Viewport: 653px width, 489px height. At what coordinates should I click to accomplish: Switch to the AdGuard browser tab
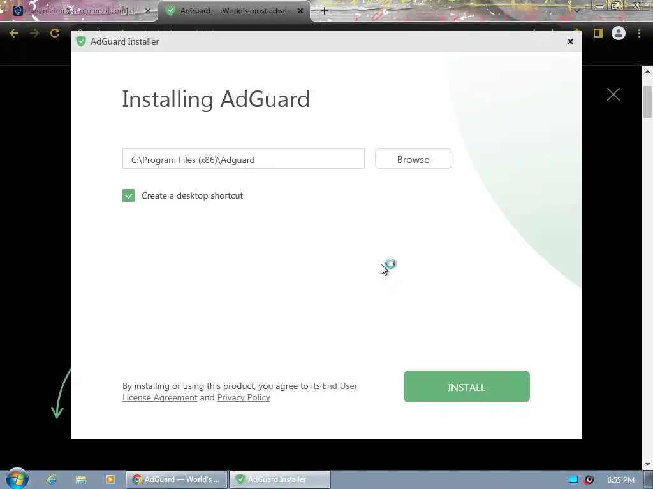coord(234,11)
